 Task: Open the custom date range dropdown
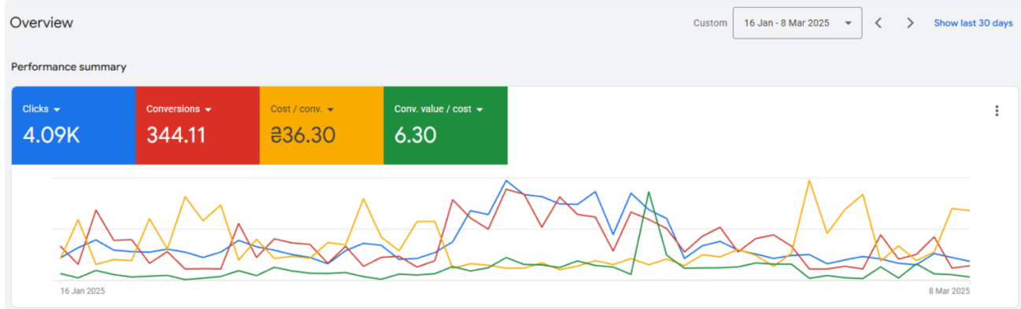tap(797, 23)
